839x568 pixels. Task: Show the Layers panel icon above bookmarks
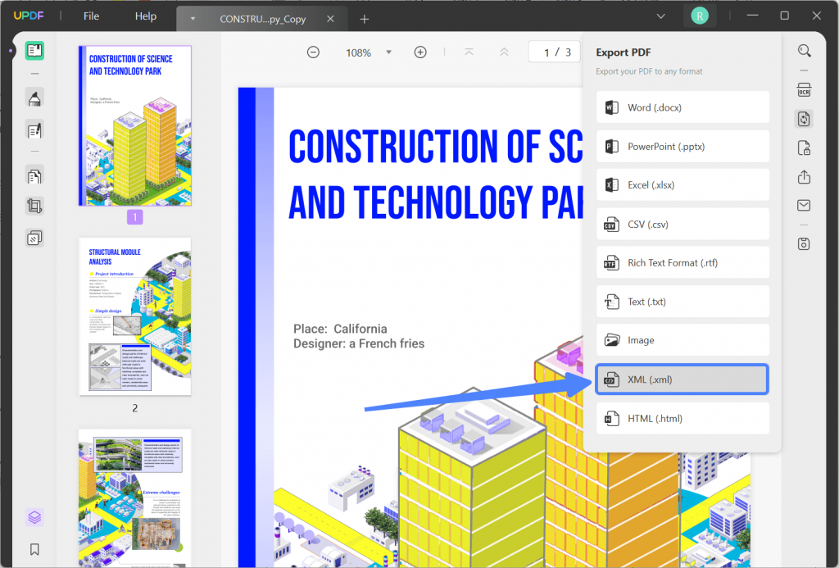tap(34, 517)
